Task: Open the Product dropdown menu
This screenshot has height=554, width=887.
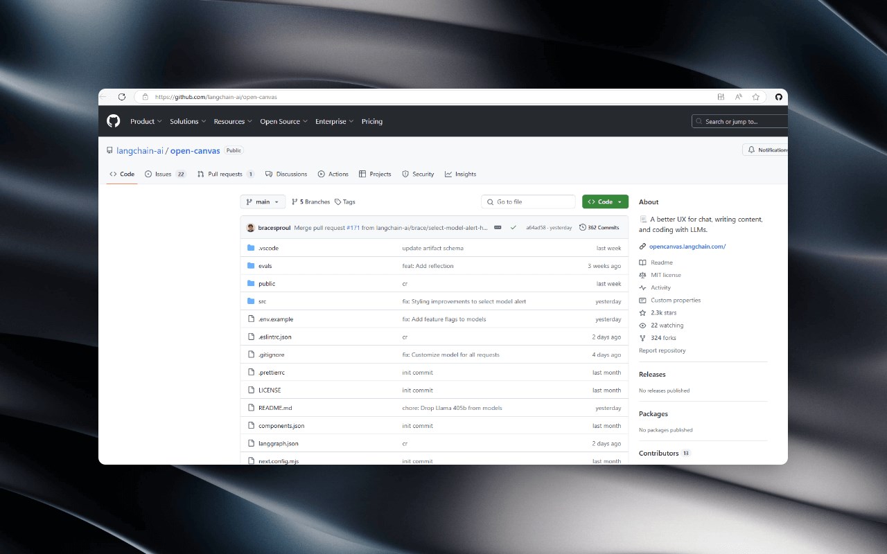Action: (x=146, y=121)
